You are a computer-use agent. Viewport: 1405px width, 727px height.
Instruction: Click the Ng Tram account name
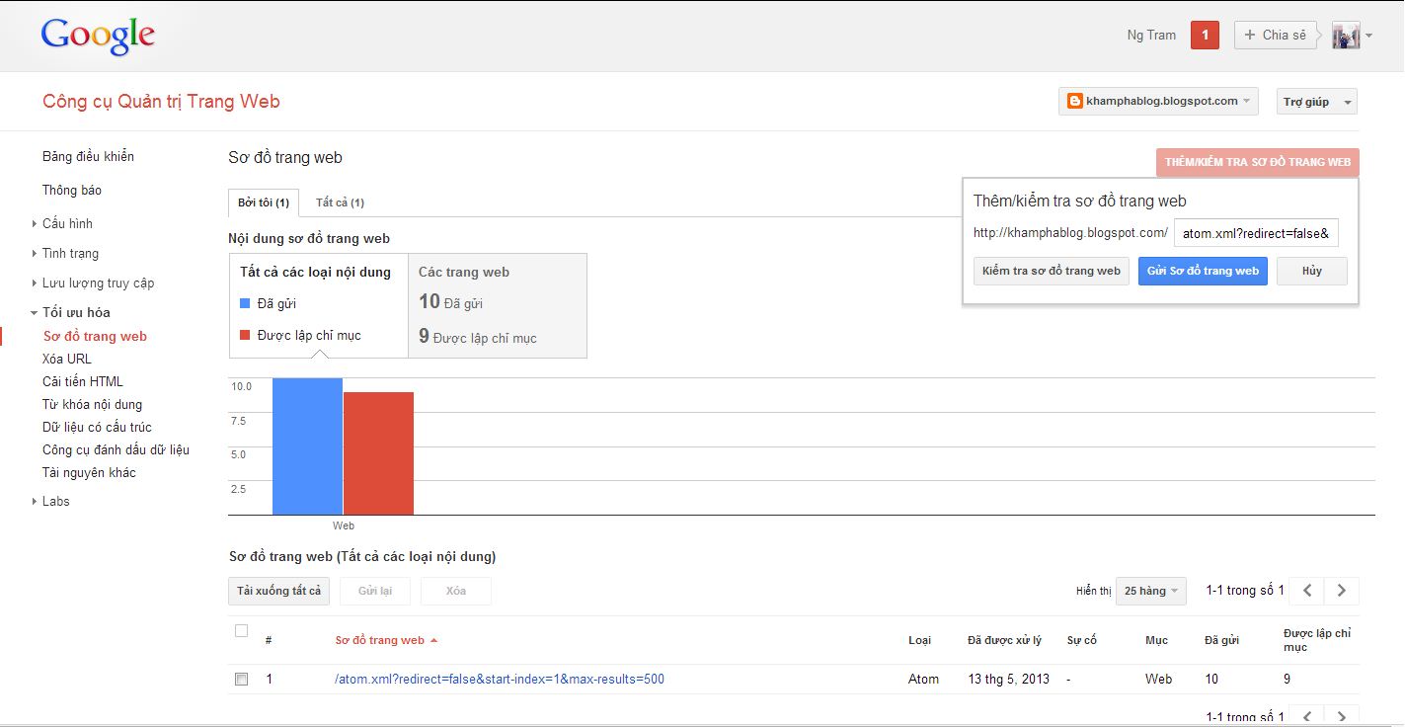click(x=1151, y=35)
